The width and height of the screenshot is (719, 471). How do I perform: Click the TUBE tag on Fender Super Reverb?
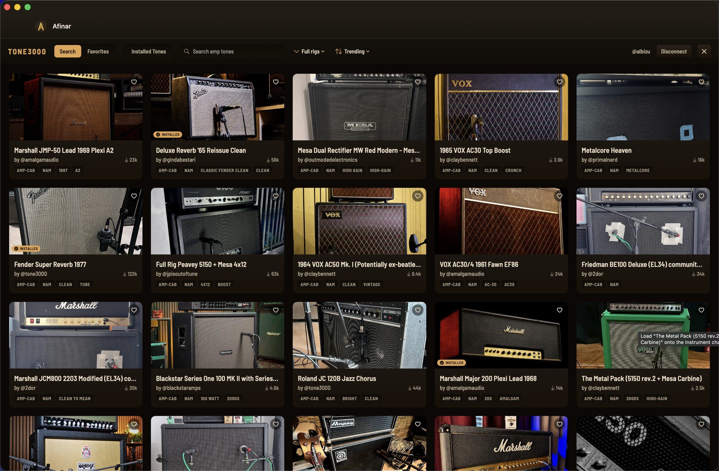(85, 284)
